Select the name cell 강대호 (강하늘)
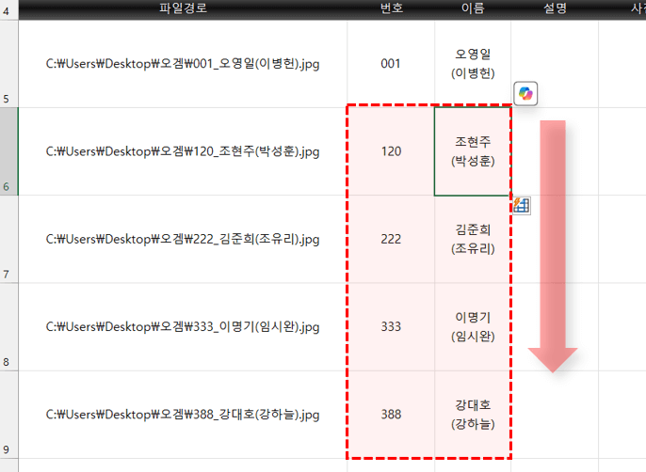The image size is (646, 472). point(472,414)
